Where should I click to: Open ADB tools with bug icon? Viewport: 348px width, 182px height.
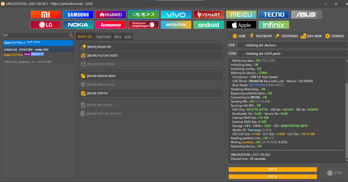click(239, 36)
